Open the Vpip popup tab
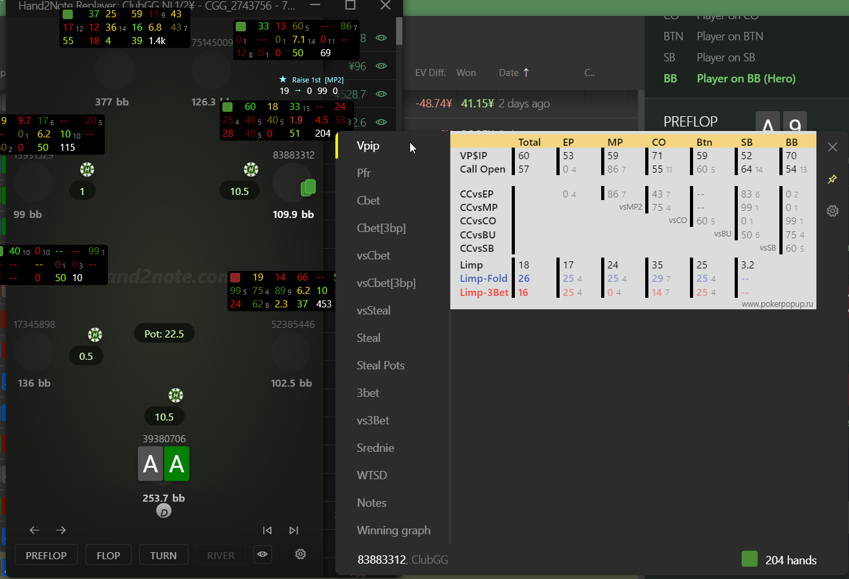Viewport: 849px width, 579px height. coord(368,146)
